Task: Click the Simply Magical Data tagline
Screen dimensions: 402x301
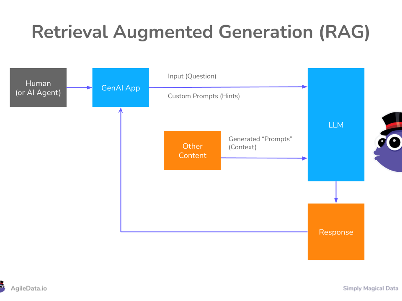Action: tap(371, 288)
